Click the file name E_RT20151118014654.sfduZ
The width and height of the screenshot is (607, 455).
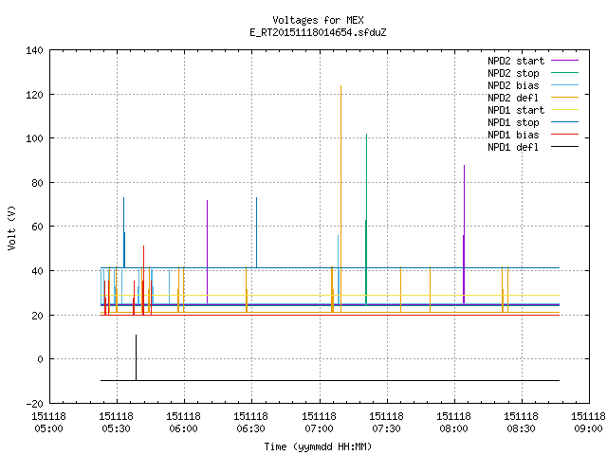tap(318, 32)
